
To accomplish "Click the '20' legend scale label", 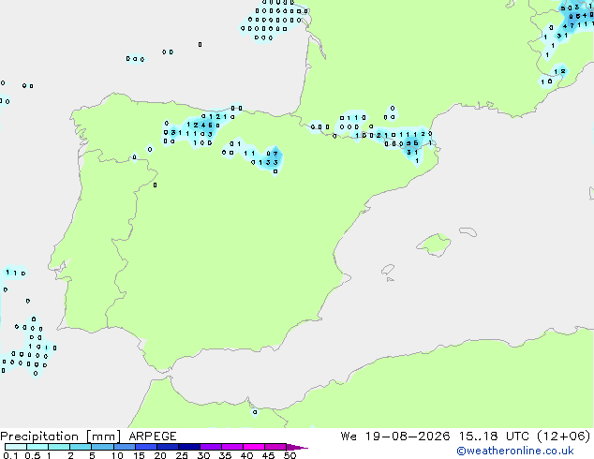I will [160, 455].
